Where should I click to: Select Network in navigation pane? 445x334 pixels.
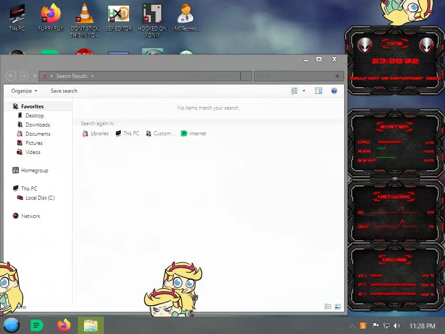pos(31,216)
